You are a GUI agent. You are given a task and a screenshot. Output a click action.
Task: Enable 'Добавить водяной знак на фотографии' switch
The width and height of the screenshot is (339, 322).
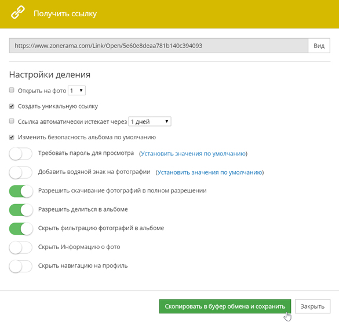coord(21,172)
